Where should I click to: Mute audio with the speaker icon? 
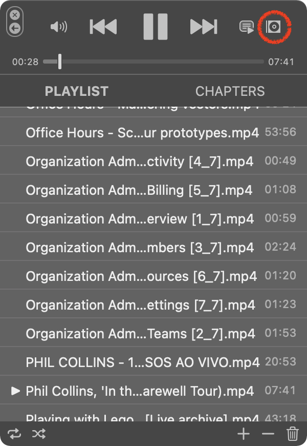[59, 27]
